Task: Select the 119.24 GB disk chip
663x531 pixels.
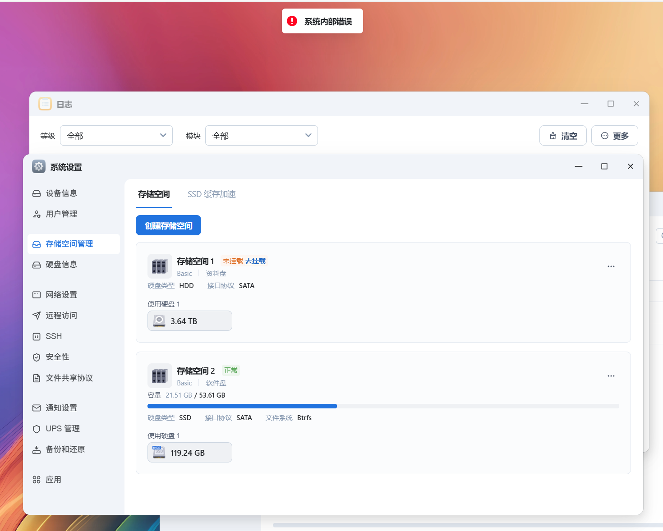Action: (x=190, y=453)
